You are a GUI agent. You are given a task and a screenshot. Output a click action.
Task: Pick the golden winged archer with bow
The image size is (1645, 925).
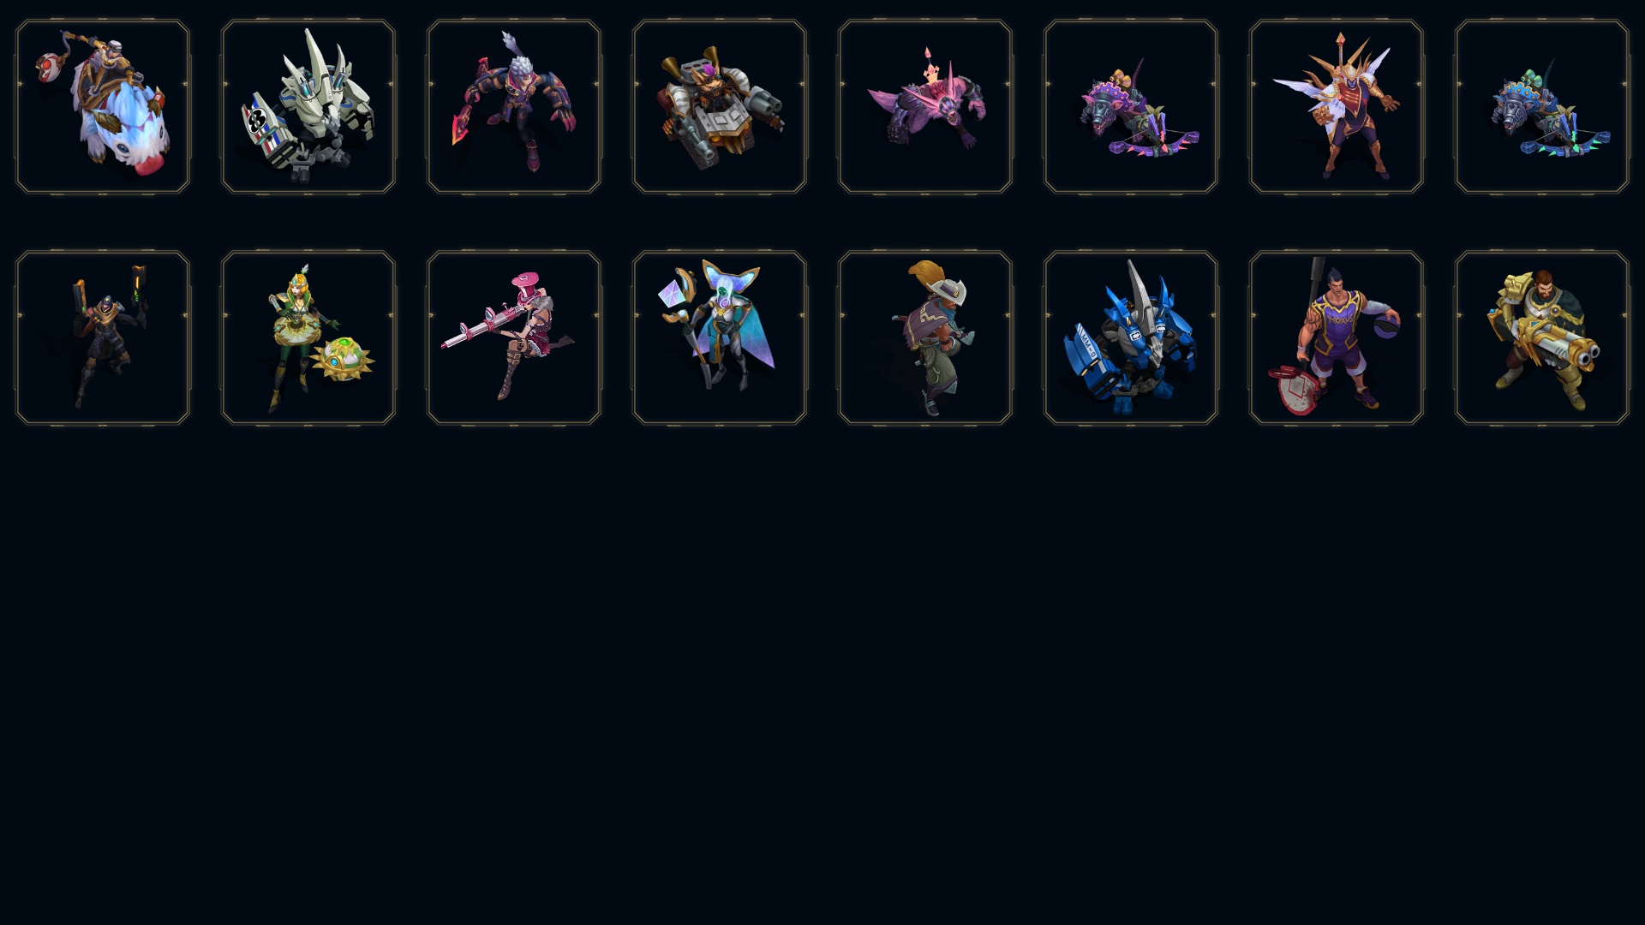[1337, 107]
